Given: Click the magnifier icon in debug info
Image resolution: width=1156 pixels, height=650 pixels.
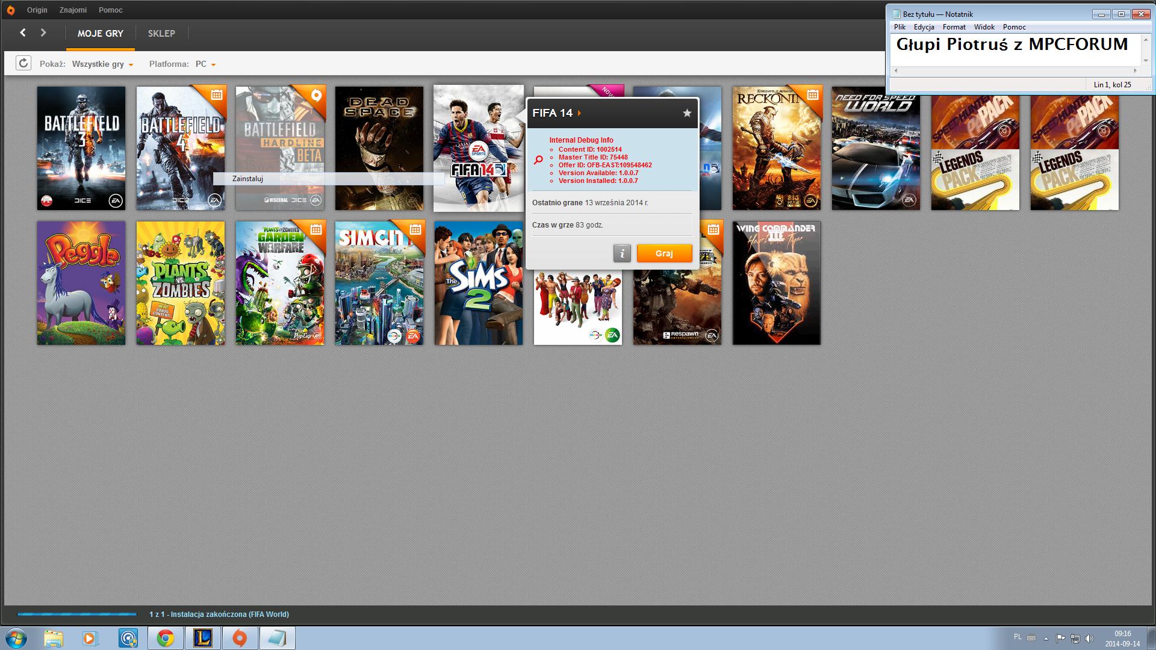Looking at the screenshot, I should 538,160.
